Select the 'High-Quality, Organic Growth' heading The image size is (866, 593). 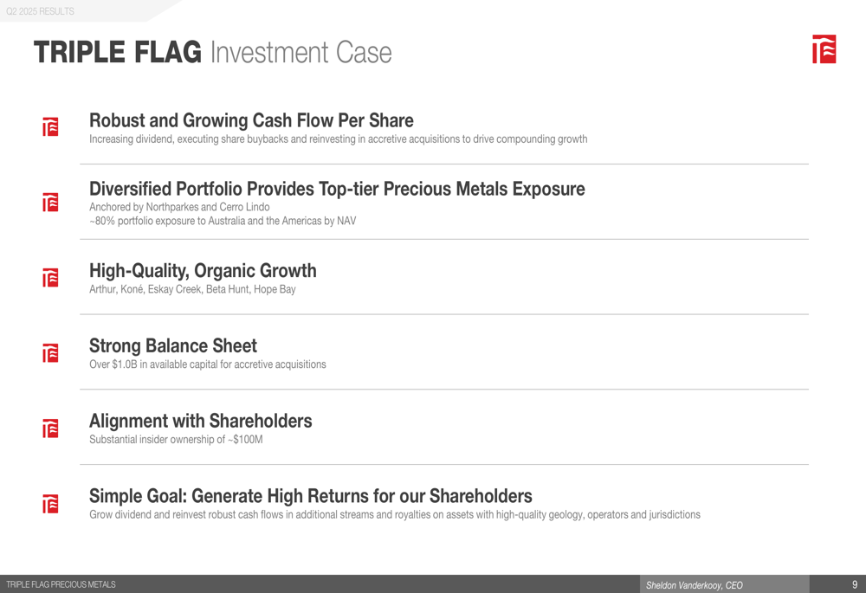203,271
